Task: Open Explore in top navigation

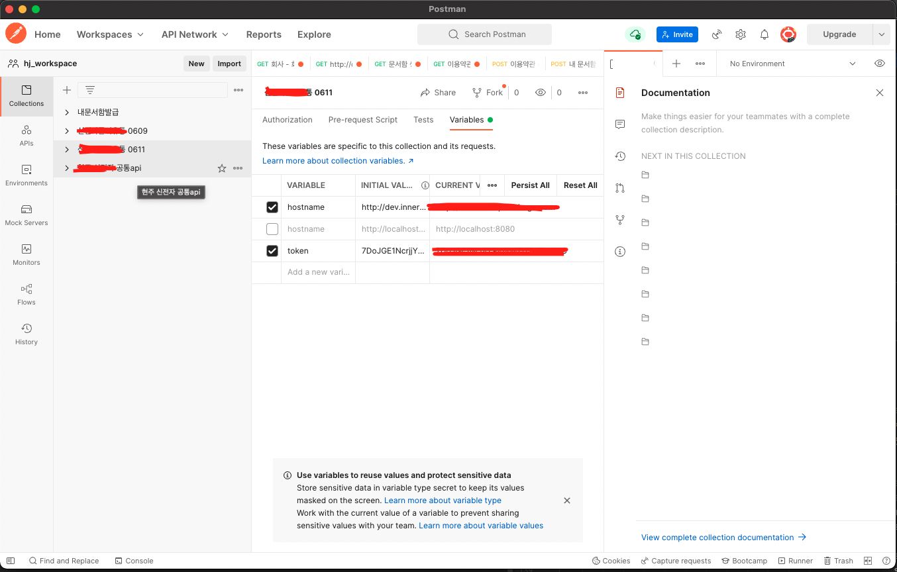Action: pos(314,34)
